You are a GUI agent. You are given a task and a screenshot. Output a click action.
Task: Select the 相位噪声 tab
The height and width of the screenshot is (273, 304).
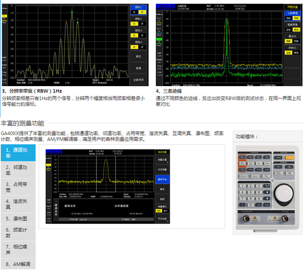[x=18, y=250]
